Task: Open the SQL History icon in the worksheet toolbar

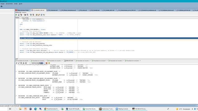Action: (44, 15)
